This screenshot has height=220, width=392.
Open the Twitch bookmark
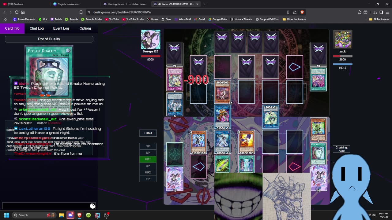click(56, 19)
